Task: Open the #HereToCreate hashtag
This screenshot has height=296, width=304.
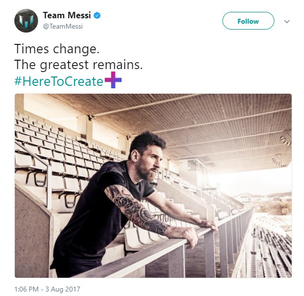Action: click(x=59, y=81)
